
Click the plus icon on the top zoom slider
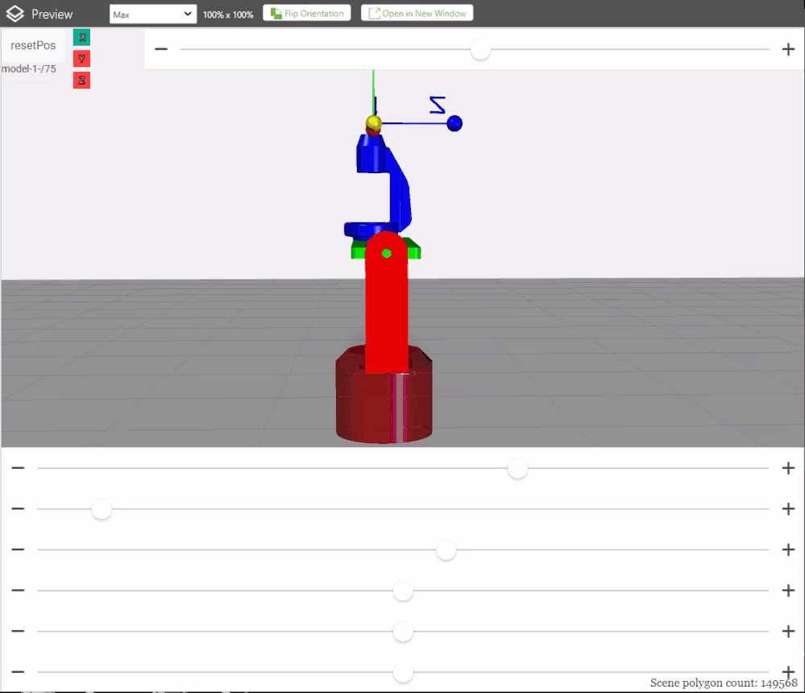(788, 48)
